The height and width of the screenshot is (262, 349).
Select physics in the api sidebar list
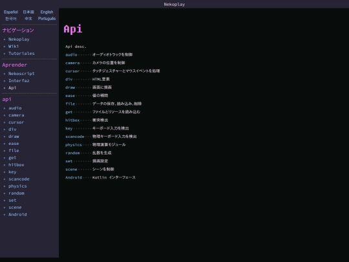(17, 186)
